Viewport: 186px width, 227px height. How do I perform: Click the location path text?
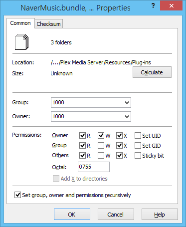coord(101,62)
